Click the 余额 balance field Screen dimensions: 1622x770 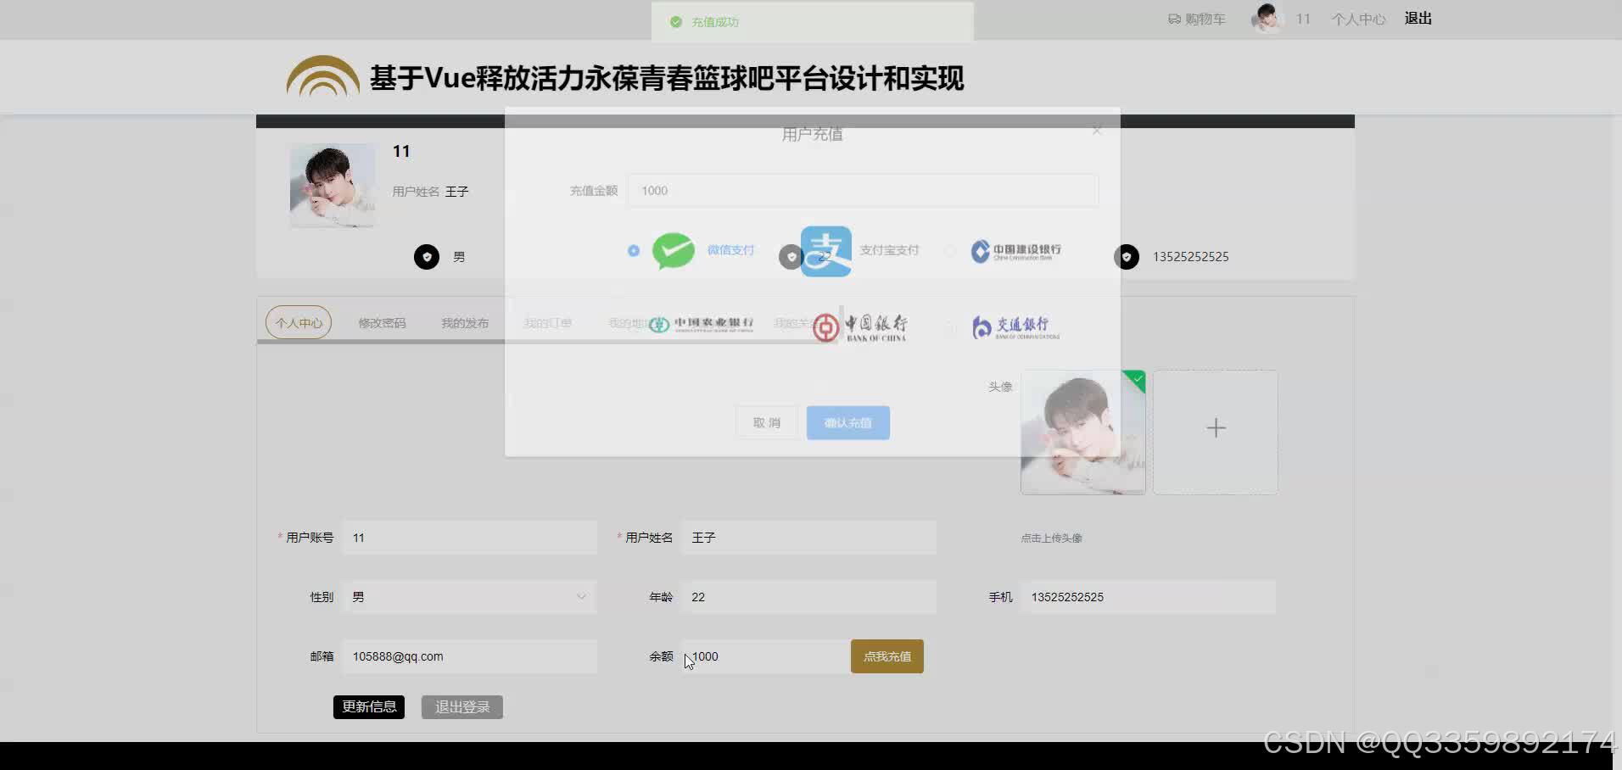click(x=766, y=656)
